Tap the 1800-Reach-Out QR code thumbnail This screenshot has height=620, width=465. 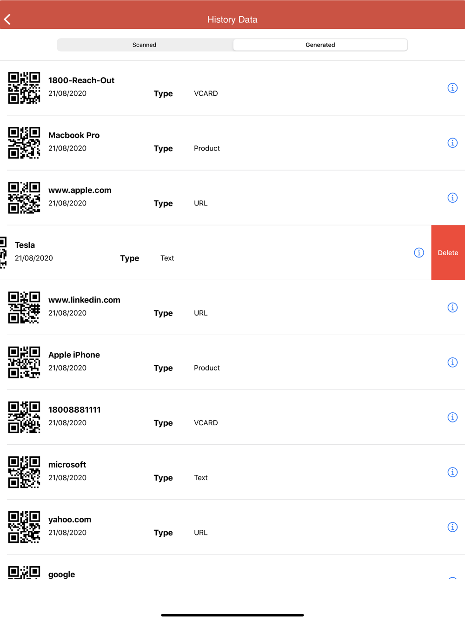coord(24,88)
